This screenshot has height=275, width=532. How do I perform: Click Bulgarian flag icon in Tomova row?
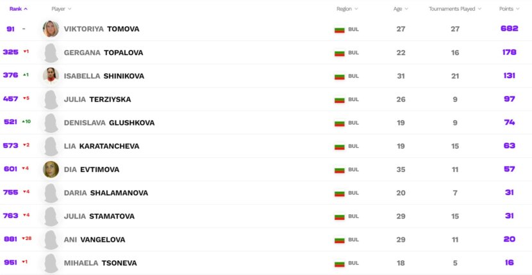pos(339,29)
